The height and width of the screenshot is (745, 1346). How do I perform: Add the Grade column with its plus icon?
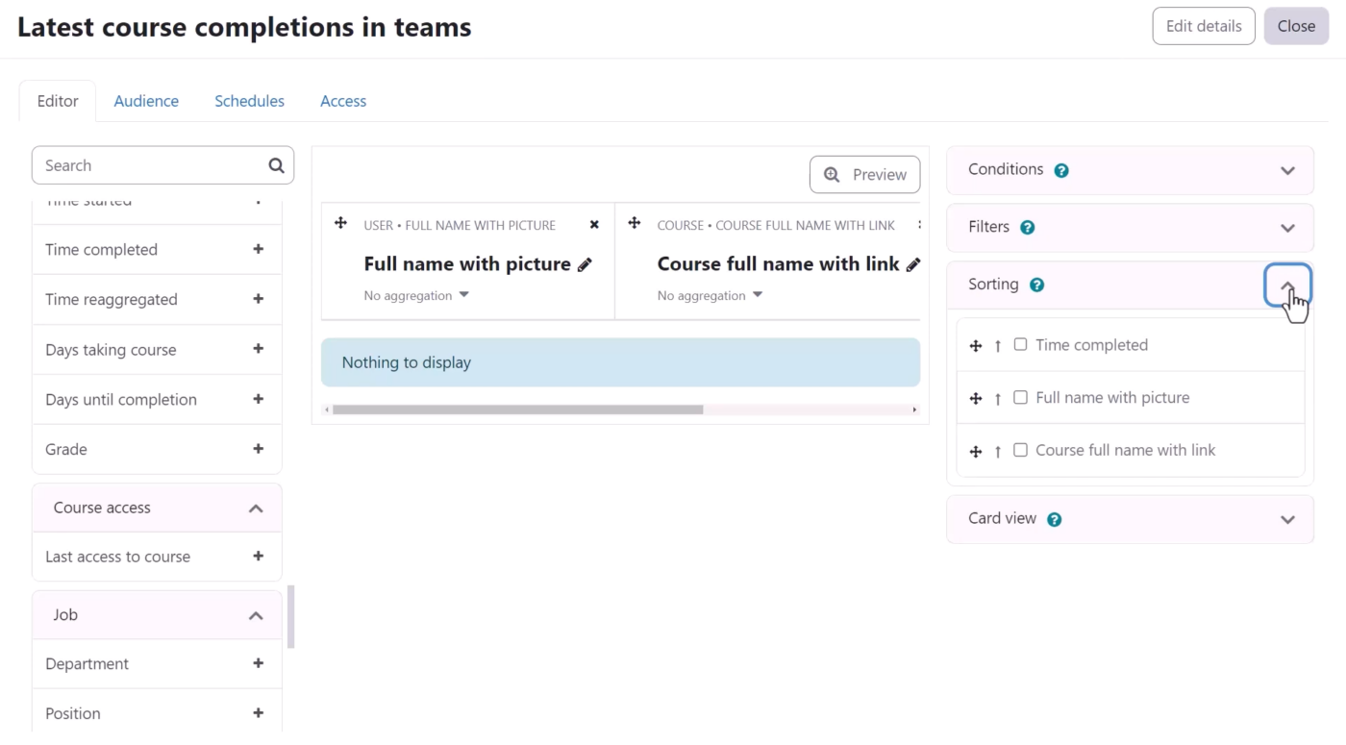pyautogui.click(x=258, y=449)
